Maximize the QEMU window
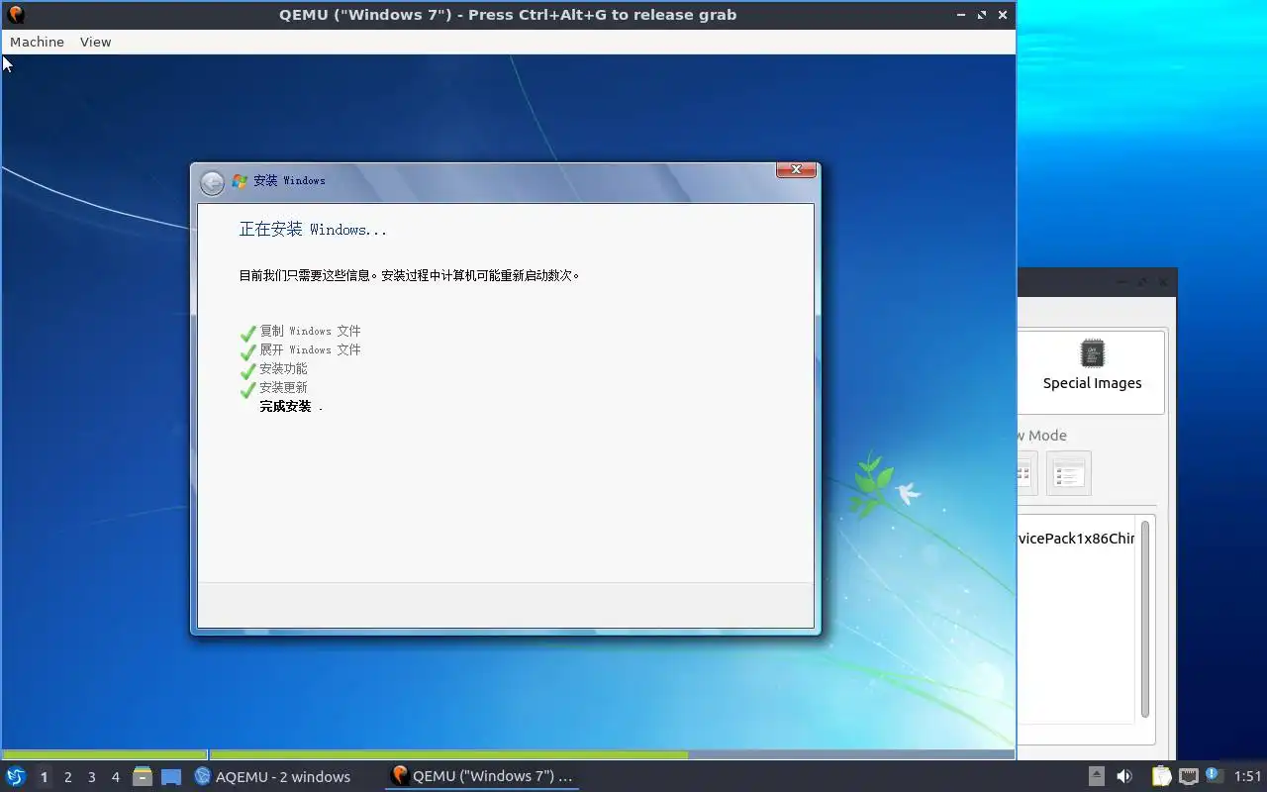 pos(982,15)
